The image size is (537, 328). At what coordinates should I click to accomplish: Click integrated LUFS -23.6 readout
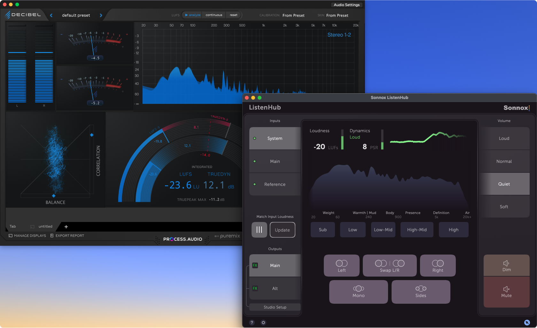pos(182,185)
